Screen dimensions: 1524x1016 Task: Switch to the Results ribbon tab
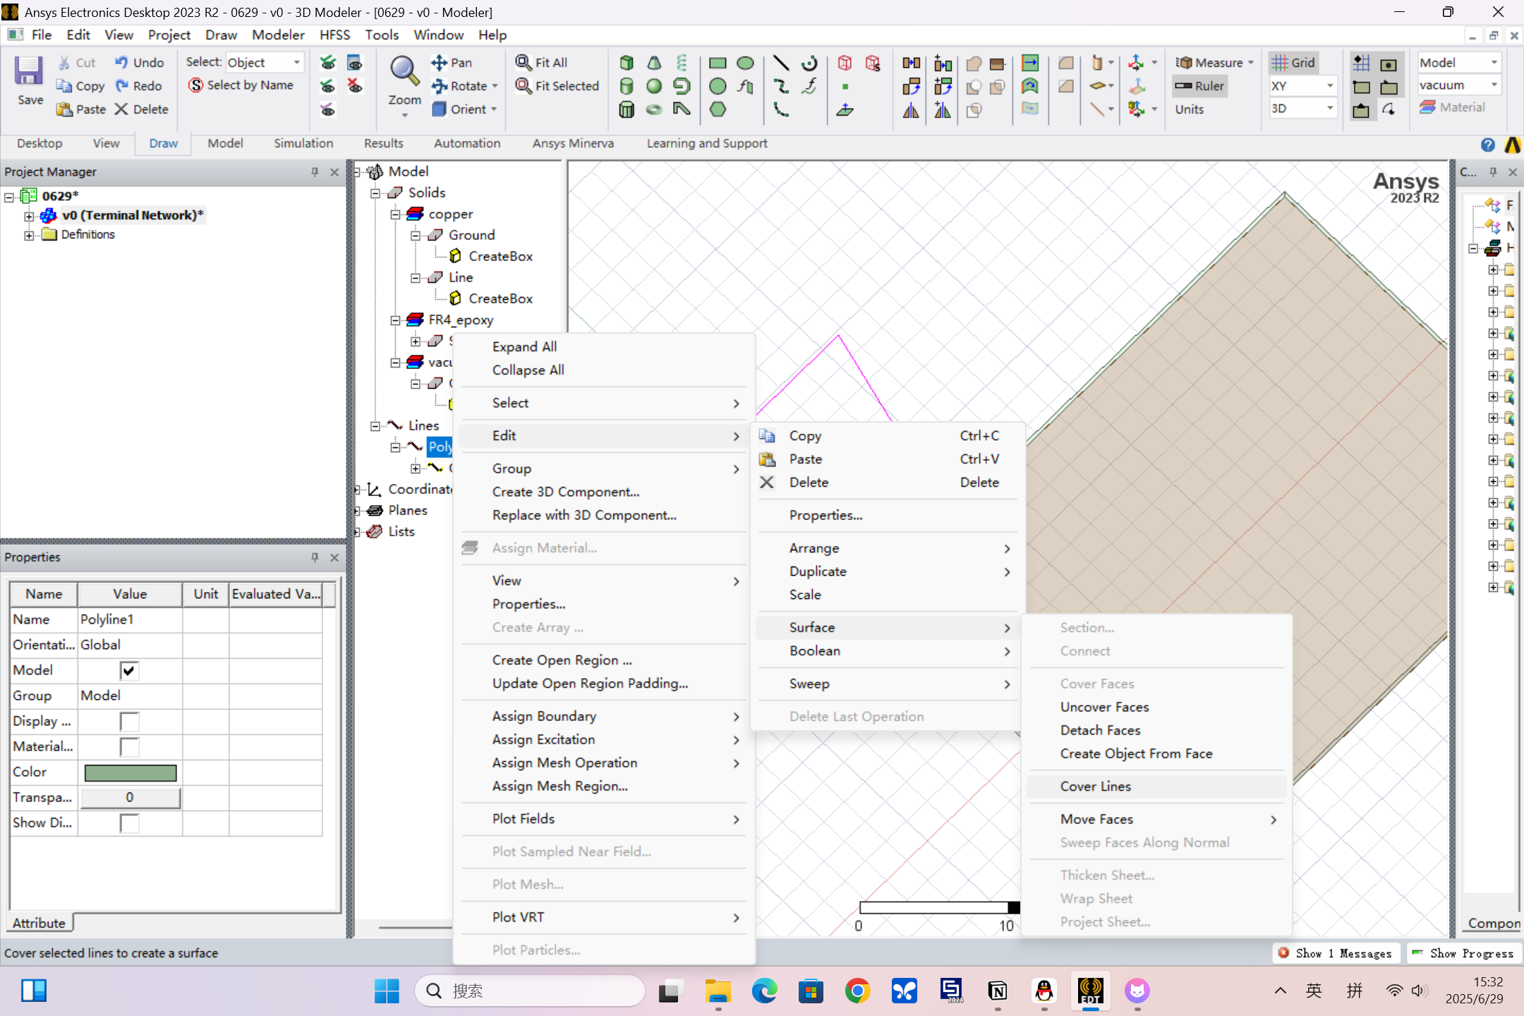[384, 143]
